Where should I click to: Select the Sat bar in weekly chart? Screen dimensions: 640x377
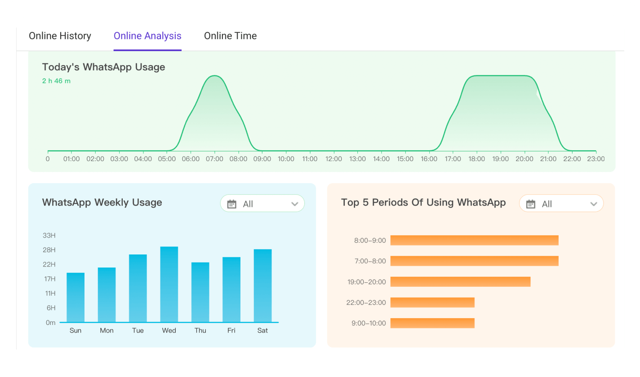tap(262, 286)
